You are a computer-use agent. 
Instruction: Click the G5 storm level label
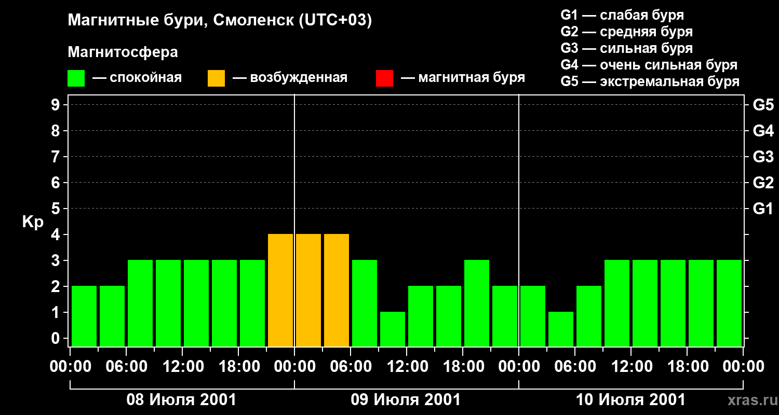(763, 105)
